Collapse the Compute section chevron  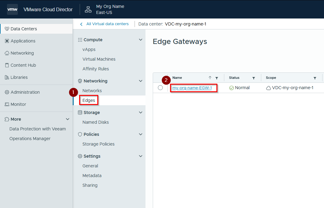tap(141, 40)
